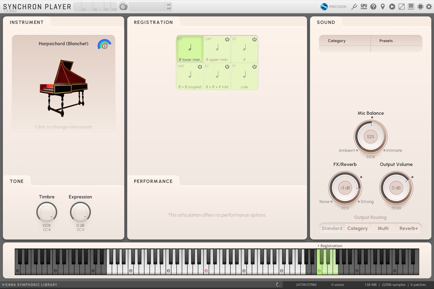Toggle power on the 4' registration

tap(254, 39)
